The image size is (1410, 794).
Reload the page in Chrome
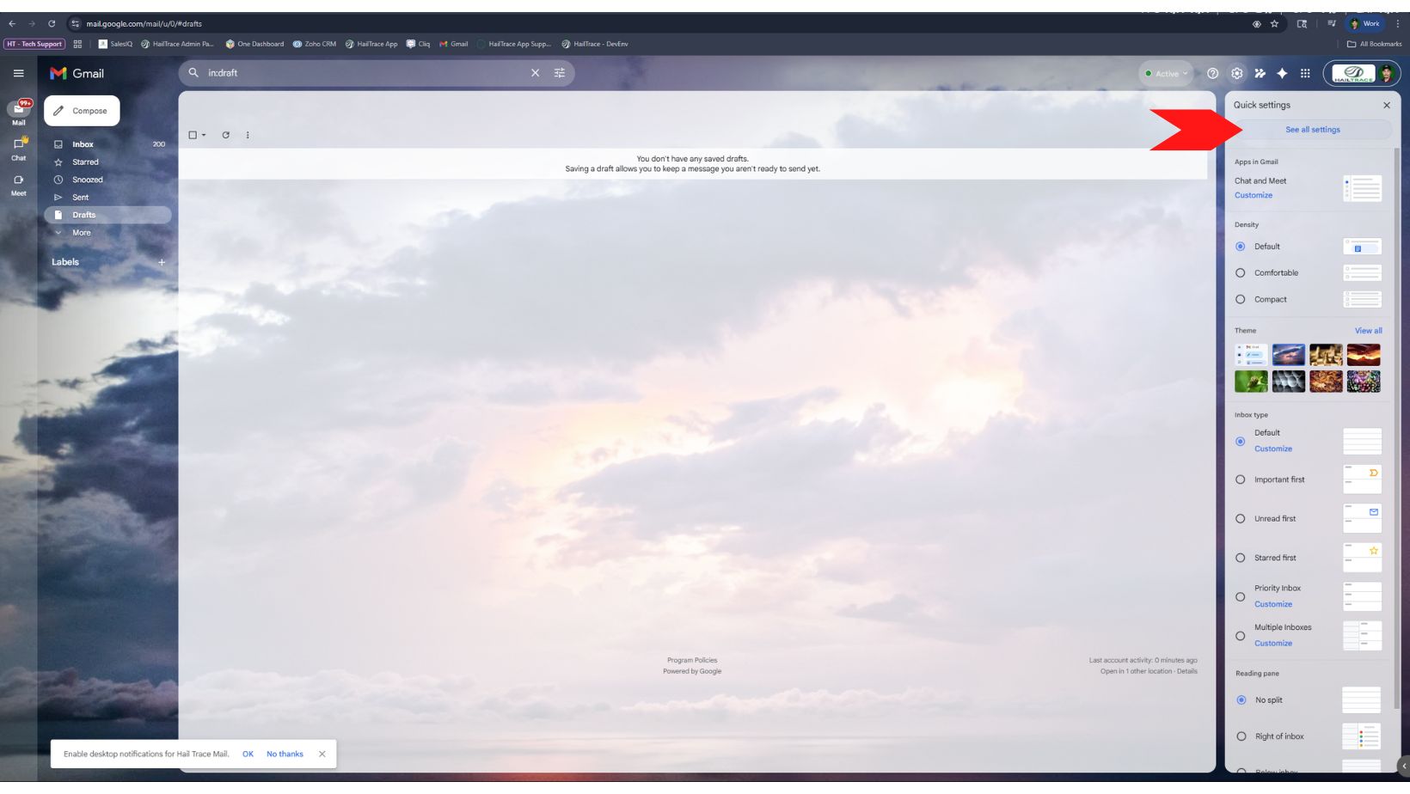coord(52,24)
